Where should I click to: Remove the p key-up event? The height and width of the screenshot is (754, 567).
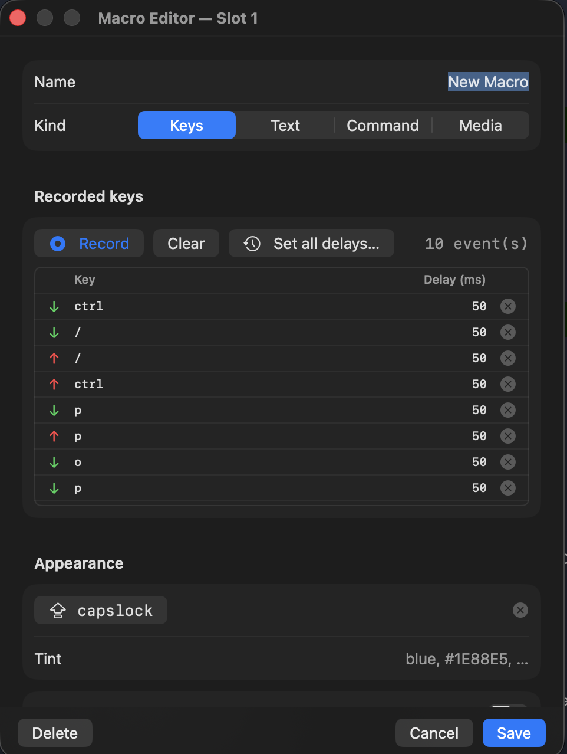pos(508,436)
